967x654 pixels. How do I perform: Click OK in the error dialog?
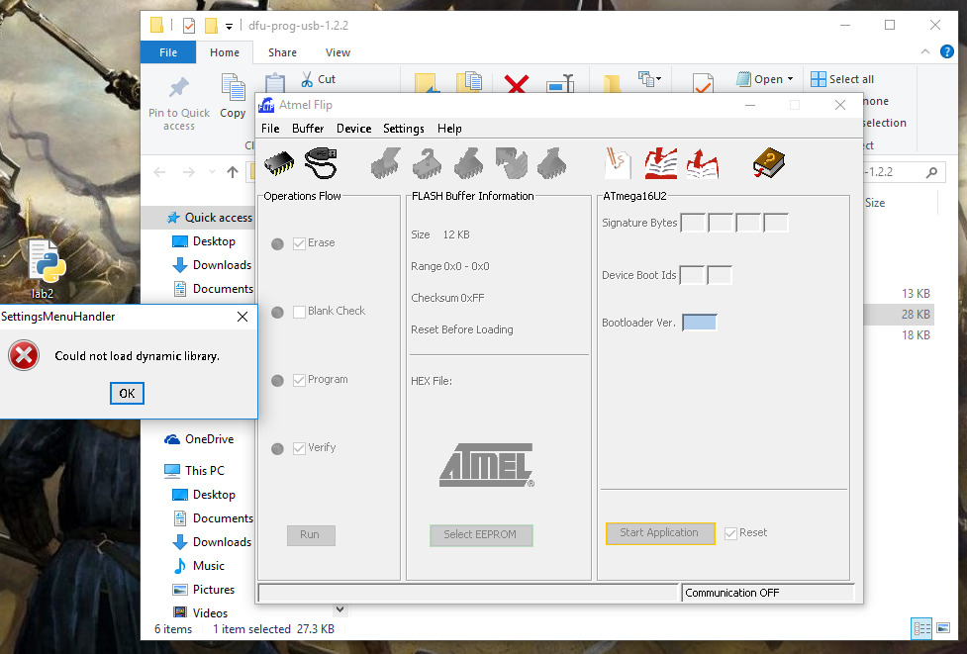pos(127,393)
